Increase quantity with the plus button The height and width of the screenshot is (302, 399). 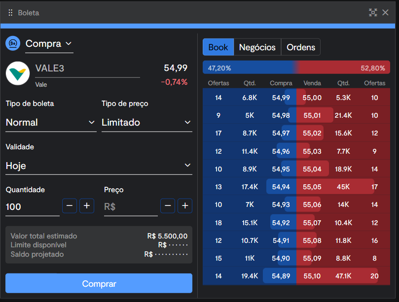point(87,206)
